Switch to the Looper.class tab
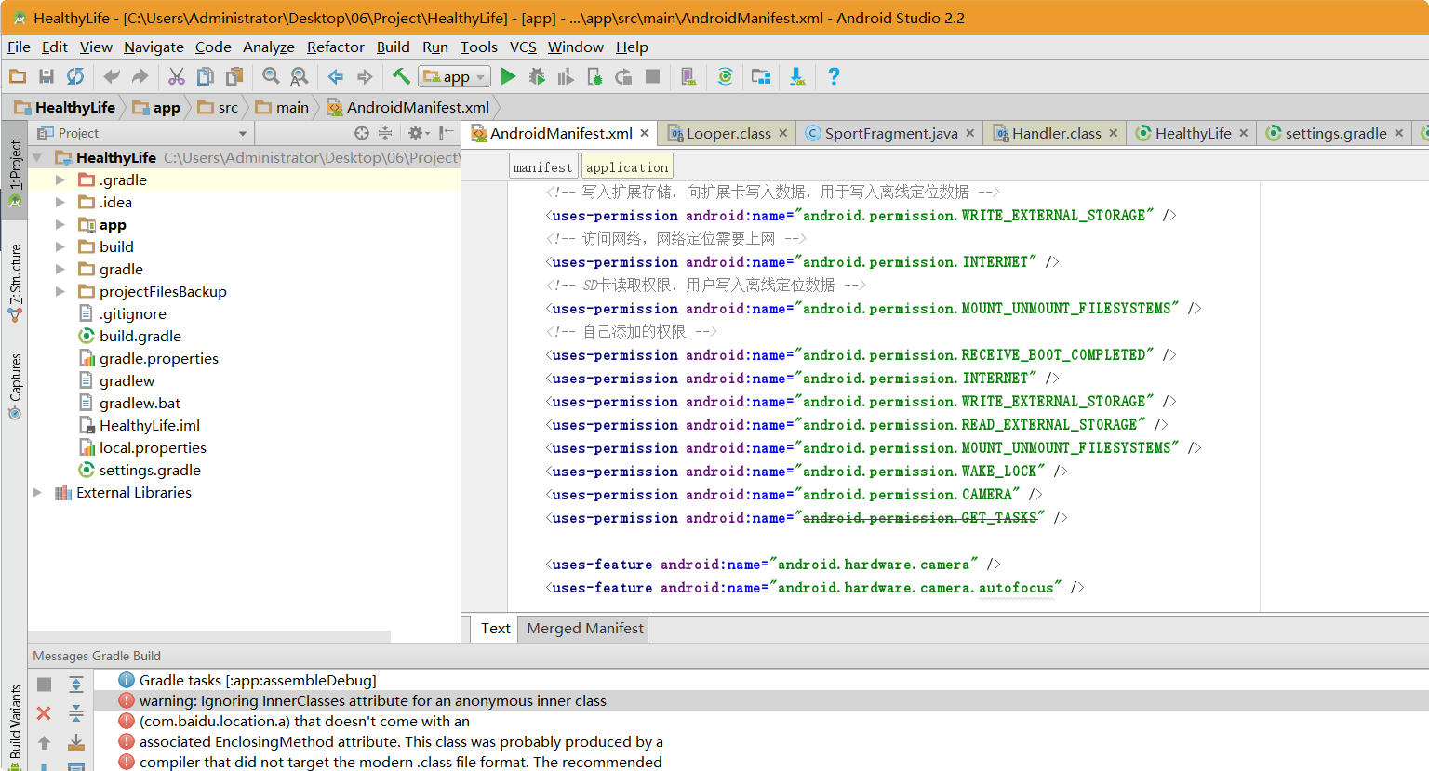This screenshot has height=771, width=1429. (x=728, y=133)
